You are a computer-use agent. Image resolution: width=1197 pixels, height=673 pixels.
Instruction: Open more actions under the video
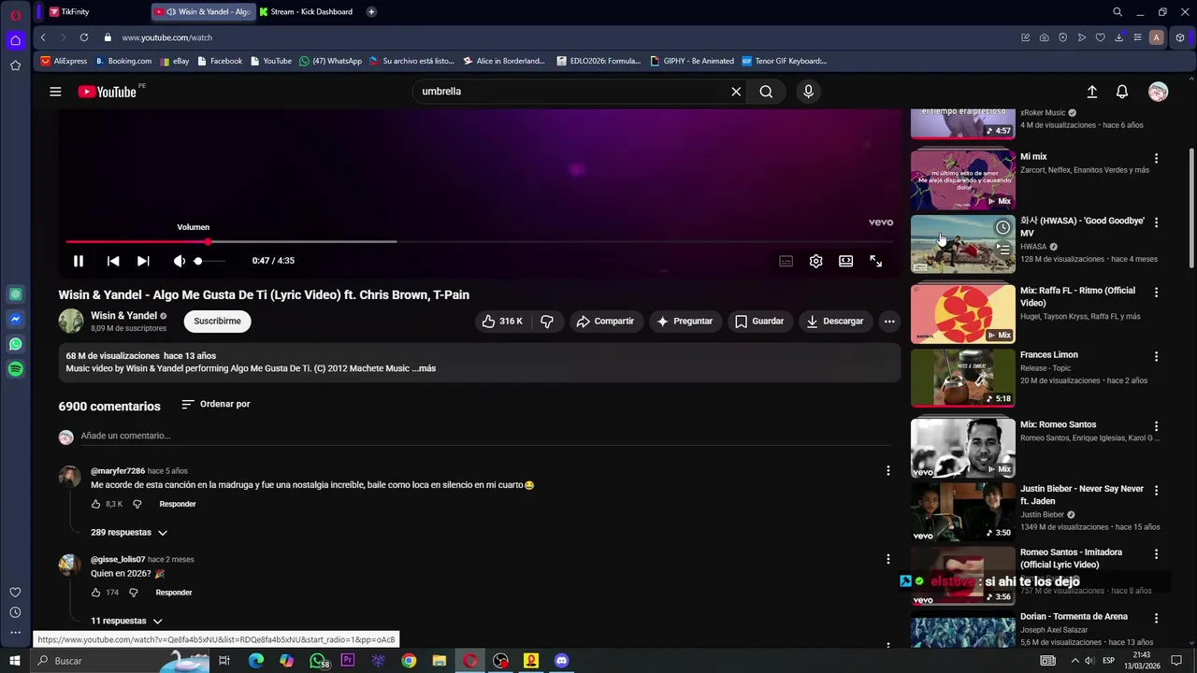coord(889,322)
